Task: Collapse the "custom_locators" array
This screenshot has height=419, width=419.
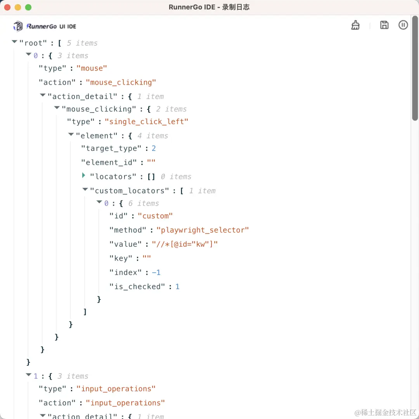Action: click(x=85, y=189)
